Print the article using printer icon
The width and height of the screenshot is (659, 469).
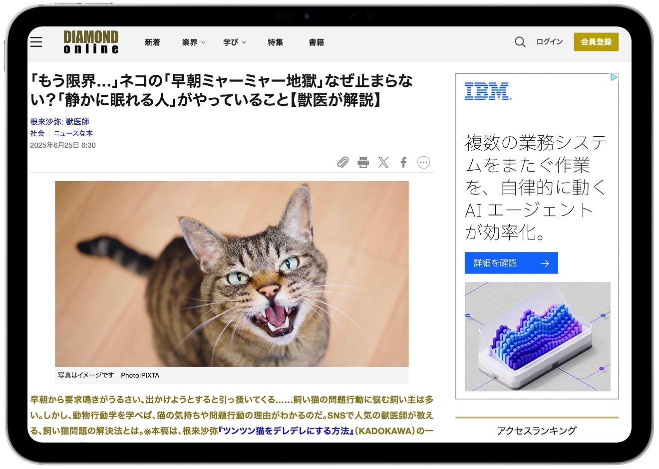tap(363, 162)
